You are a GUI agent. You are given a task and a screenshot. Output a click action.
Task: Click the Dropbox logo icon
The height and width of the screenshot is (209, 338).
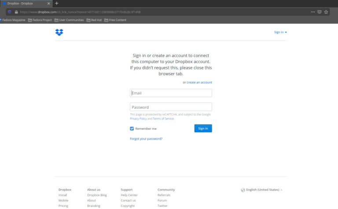tap(59, 32)
